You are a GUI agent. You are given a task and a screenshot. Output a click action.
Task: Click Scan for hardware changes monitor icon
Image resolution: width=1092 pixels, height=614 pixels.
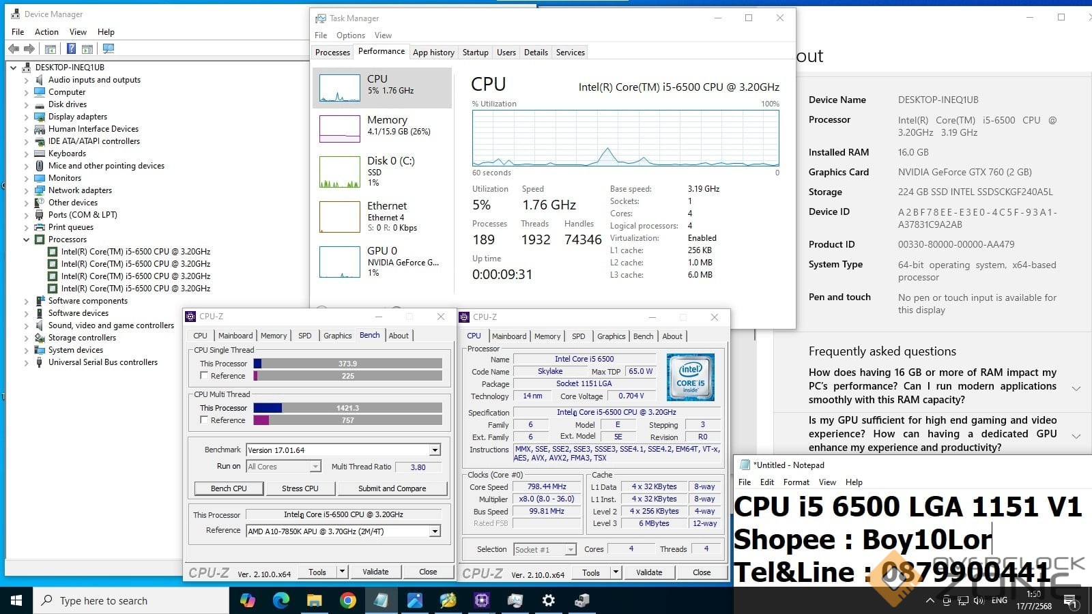coord(108,48)
